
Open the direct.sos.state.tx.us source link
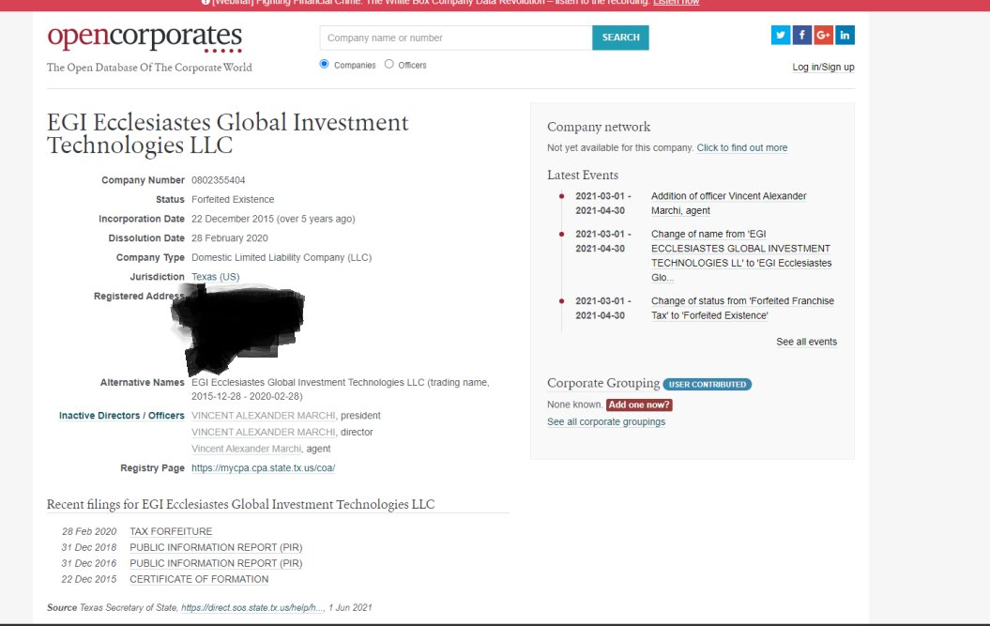tap(252, 607)
